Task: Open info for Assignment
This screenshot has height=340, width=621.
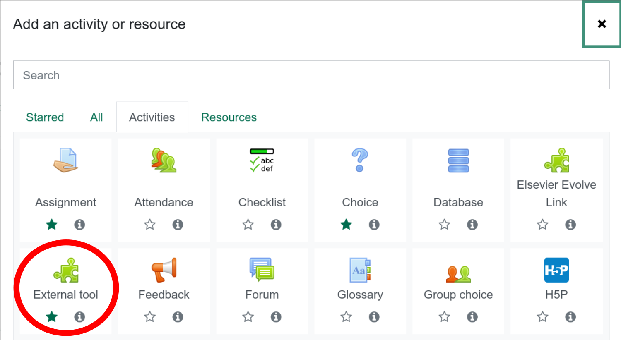Action: click(x=79, y=225)
